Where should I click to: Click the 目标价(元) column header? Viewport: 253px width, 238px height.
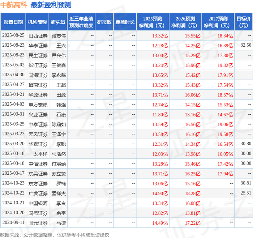coord(244,22)
